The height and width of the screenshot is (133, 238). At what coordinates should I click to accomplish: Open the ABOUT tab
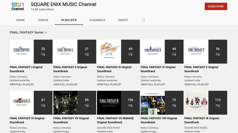[123, 20]
